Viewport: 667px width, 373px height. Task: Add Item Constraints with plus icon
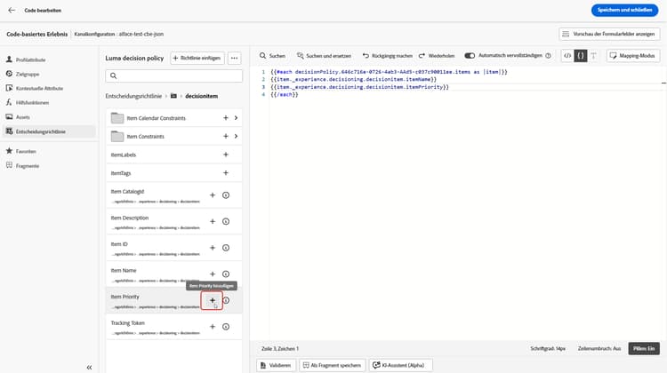click(x=226, y=137)
